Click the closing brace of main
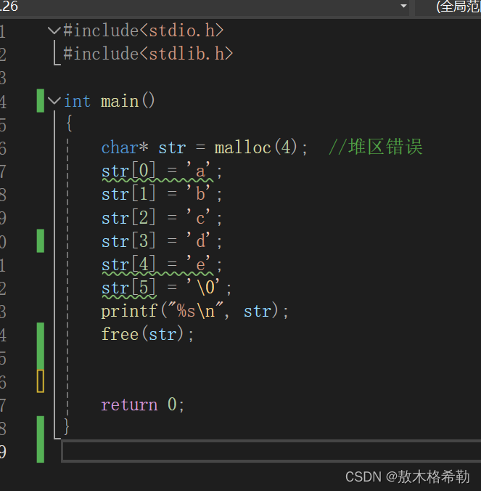This screenshot has width=481, height=491. 66,426
